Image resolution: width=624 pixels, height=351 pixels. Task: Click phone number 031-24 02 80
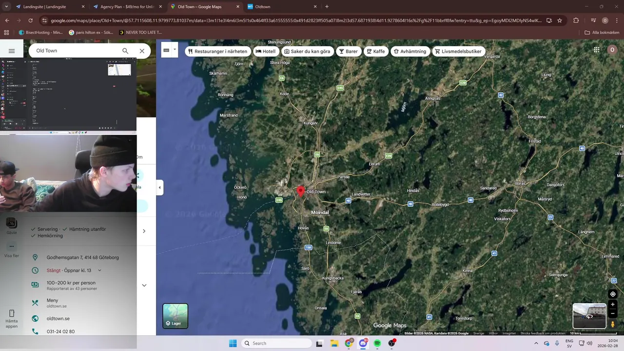60,331
